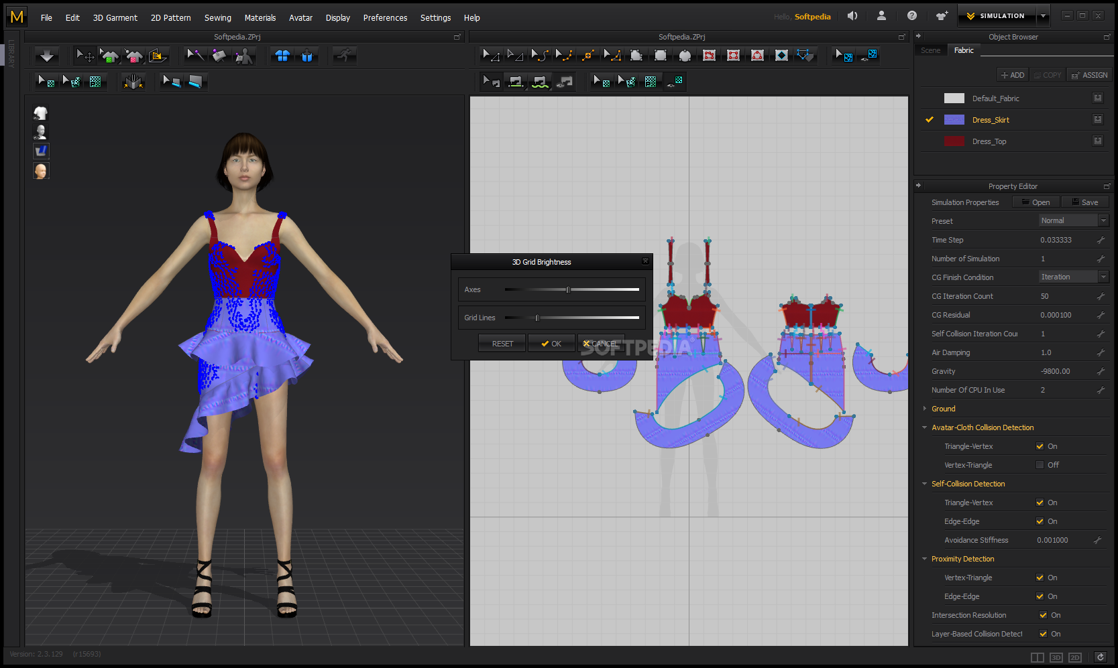Switch to the Scene tab

tap(930, 50)
